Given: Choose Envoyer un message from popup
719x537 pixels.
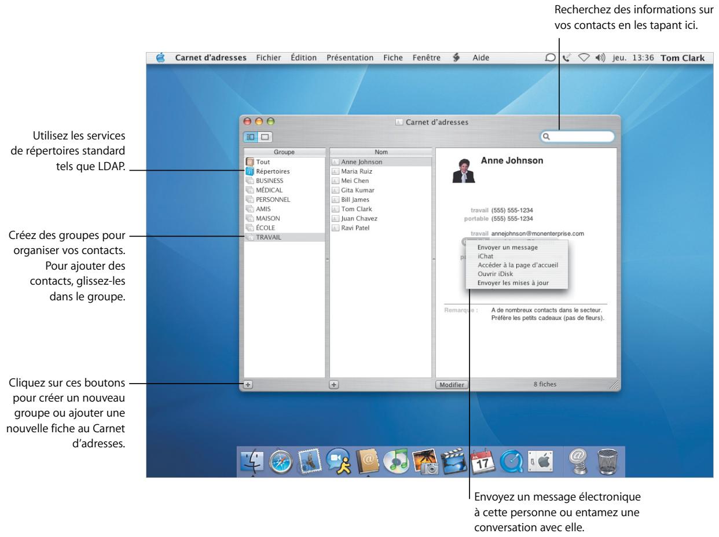Looking at the screenshot, I should [517, 247].
